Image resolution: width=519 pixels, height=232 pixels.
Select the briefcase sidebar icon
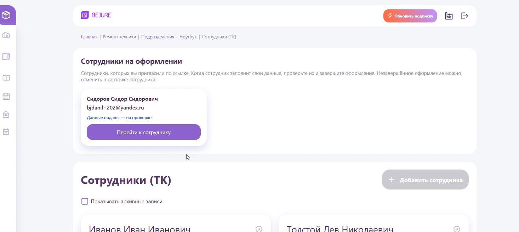coord(6,114)
